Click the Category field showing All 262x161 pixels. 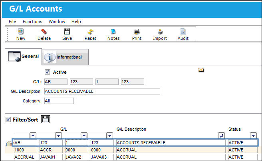[x=59, y=101]
